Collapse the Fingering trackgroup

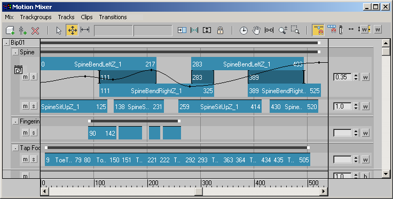[x=15, y=122]
